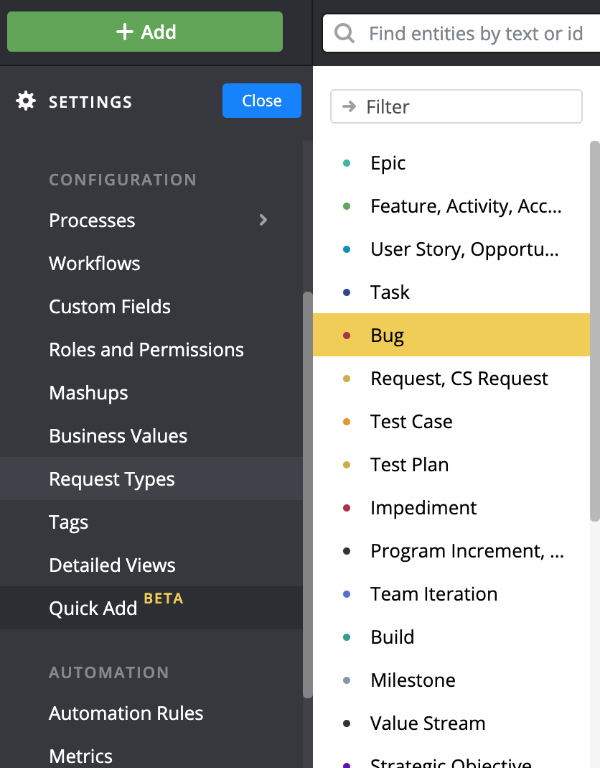Screen dimensions: 600x768
Task: Click the arrow icon inside the Filter field
Action: click(349, 106)
